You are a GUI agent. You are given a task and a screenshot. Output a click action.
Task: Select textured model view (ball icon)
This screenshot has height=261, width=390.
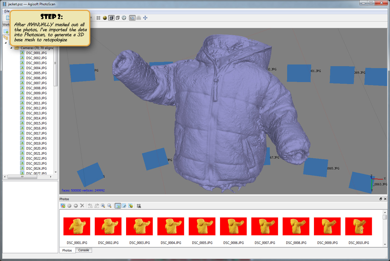(124, 18)
